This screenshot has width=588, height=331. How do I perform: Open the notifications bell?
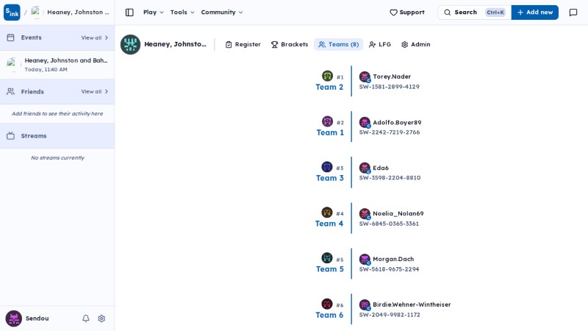[86, 318]
